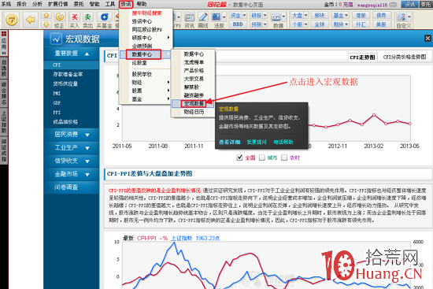Screen dimensions: 433x289
Task: Switch to the CPI分类价格走势图 tab
Action: point(405,57)
